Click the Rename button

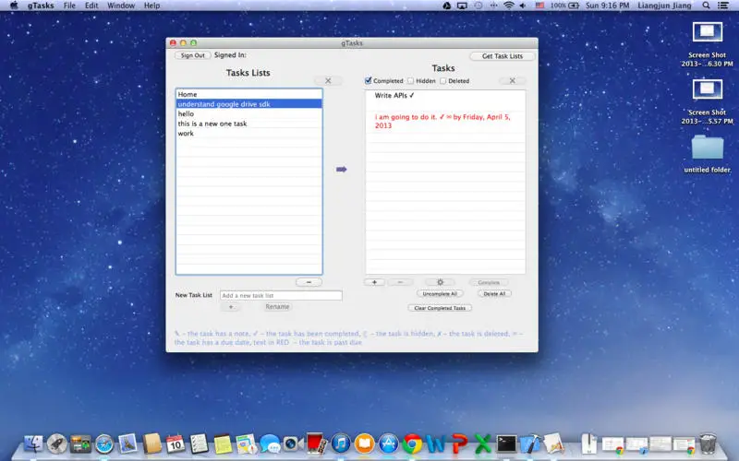[x=278, y=307]
